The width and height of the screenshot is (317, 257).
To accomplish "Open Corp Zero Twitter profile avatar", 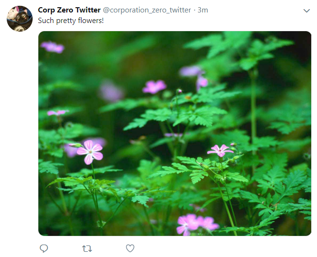I will point(20,19).
